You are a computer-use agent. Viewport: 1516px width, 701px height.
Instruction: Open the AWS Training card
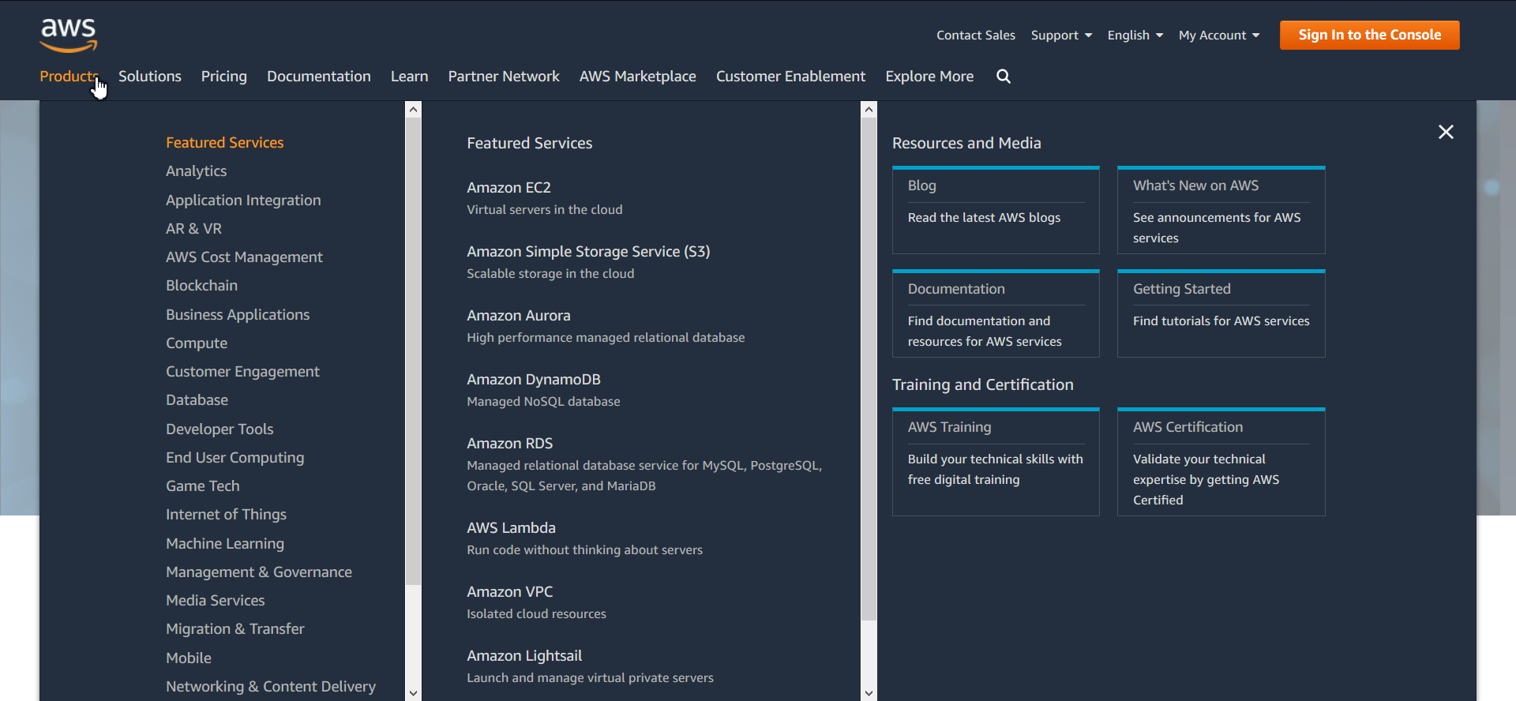coord(996,462)
